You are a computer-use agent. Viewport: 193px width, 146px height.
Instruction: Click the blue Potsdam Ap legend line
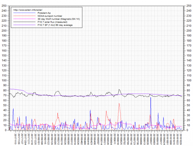click(24, 13)
